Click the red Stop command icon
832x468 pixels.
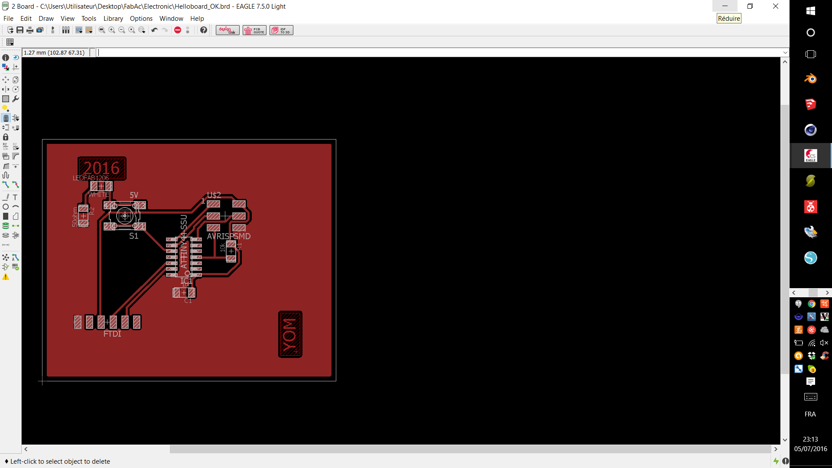[x=178, y=30]
